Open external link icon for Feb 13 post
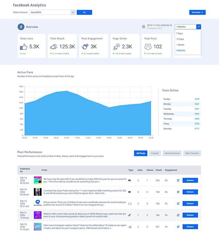Image resolution: width=219 pixels, height=232 pixels. tap(178, 192)
